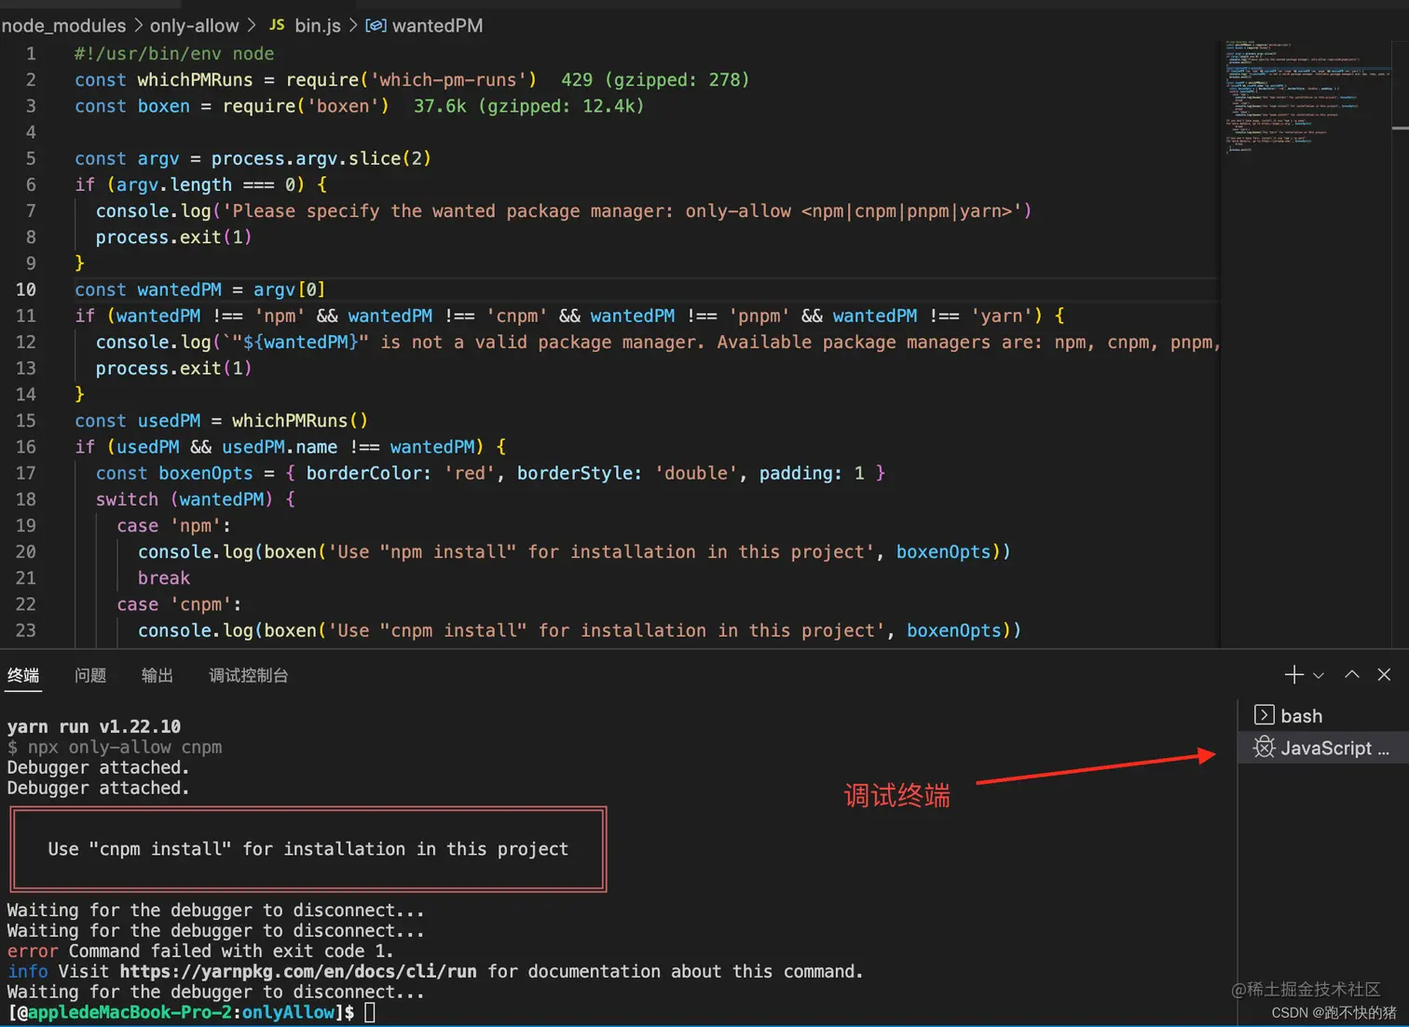Open the only-allow breadcrumb folder
The width and height of the screenshot is (1409, 1027).
195,25
